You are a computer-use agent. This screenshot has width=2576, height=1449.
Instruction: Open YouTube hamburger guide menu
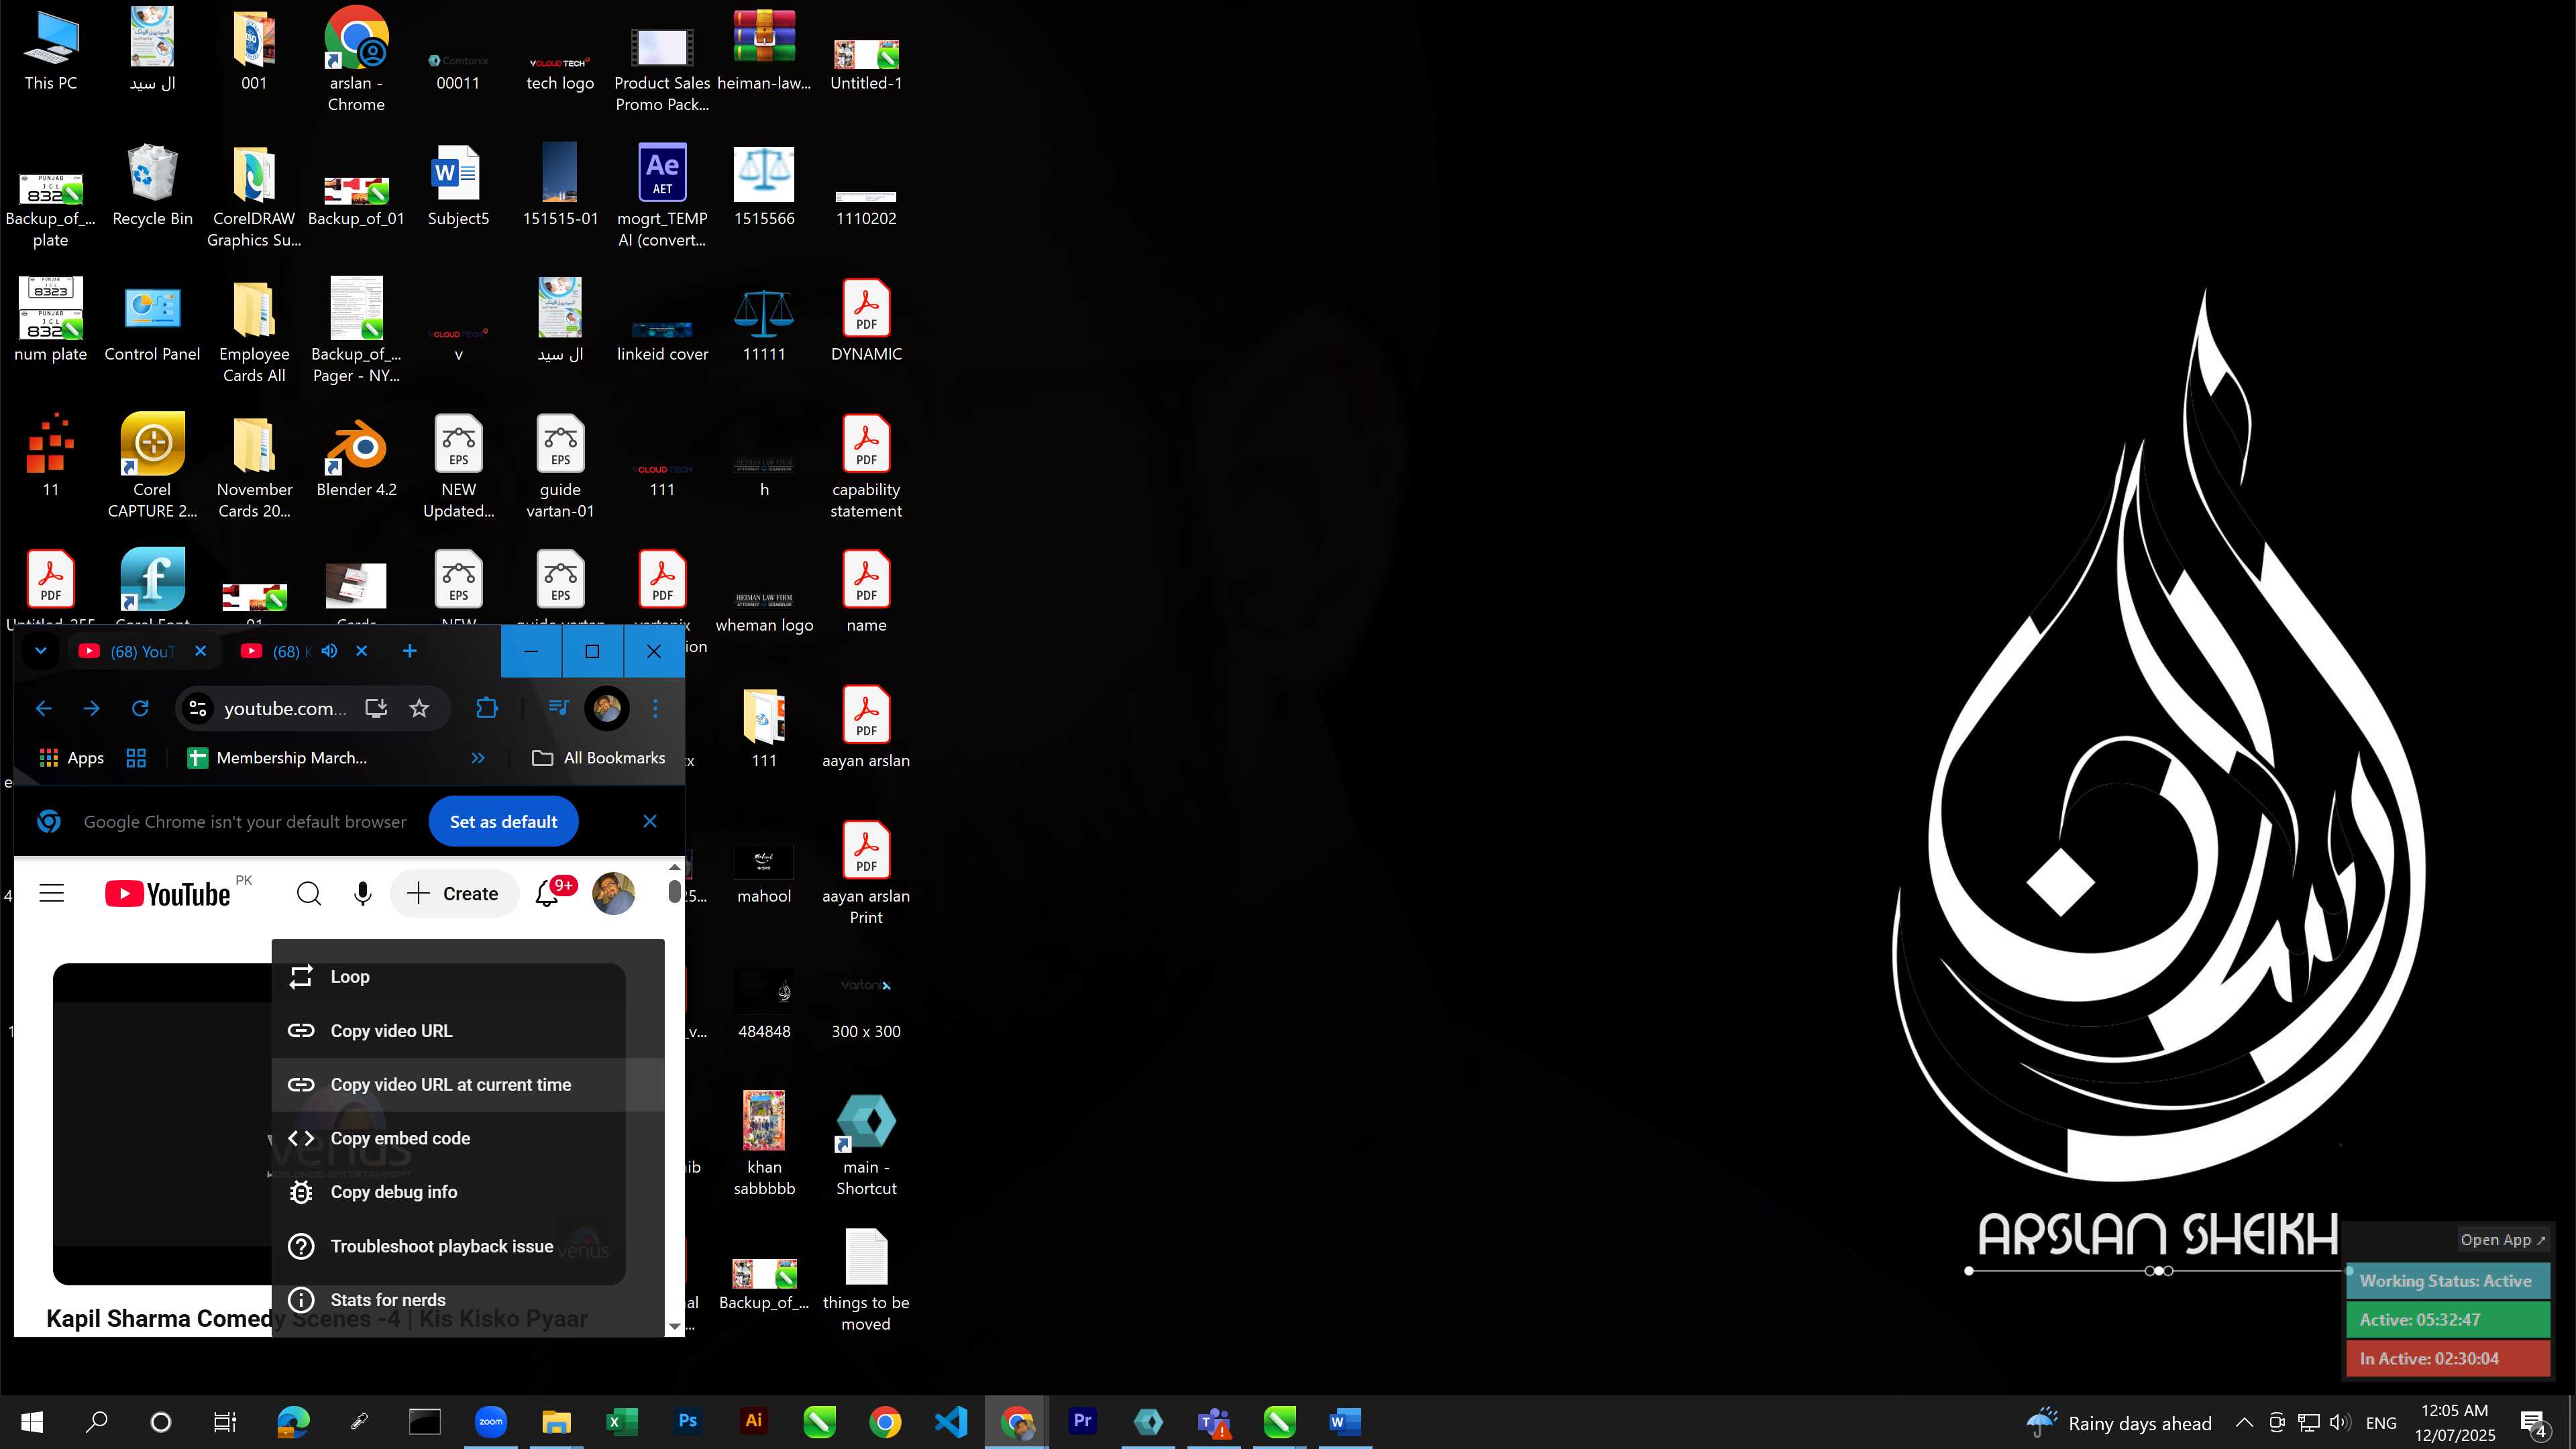51,893
